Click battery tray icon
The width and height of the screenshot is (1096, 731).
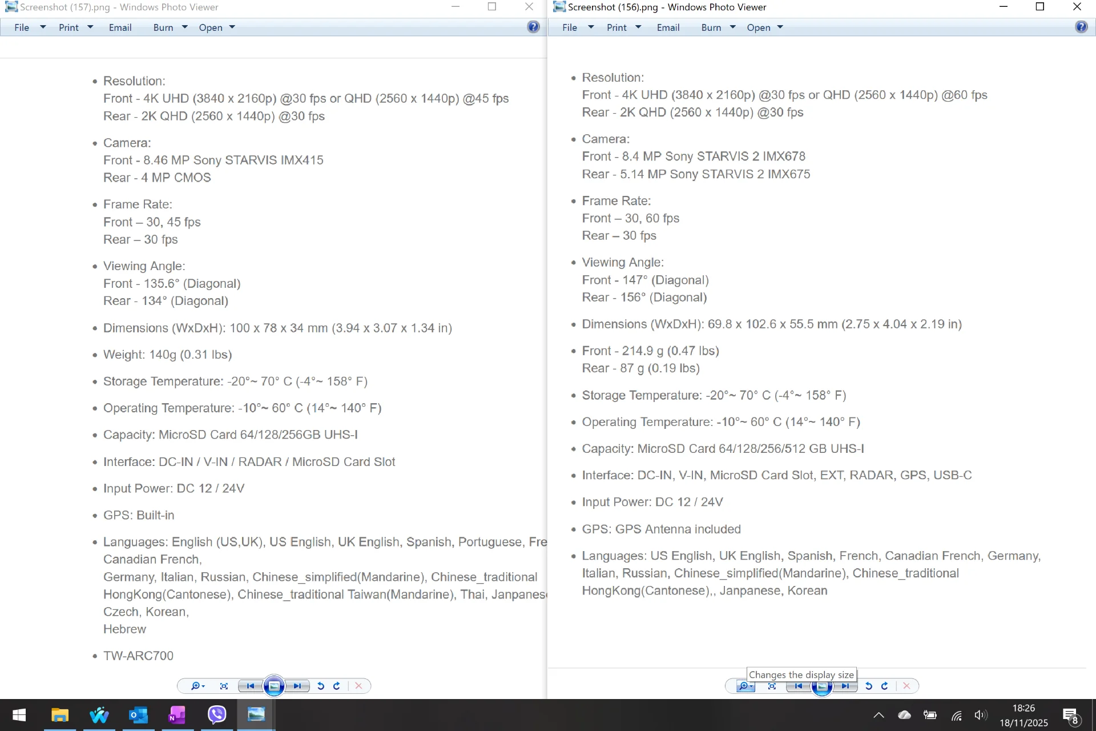(x=930, y=715)
